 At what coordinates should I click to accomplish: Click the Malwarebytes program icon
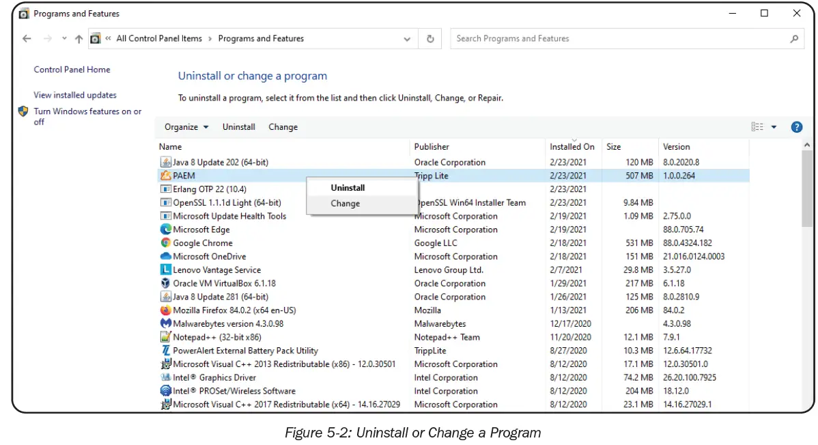coord(165,323)
